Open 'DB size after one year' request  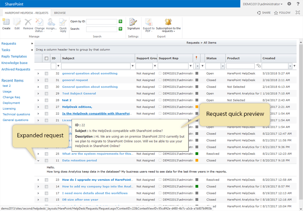(x=80, y=200)
